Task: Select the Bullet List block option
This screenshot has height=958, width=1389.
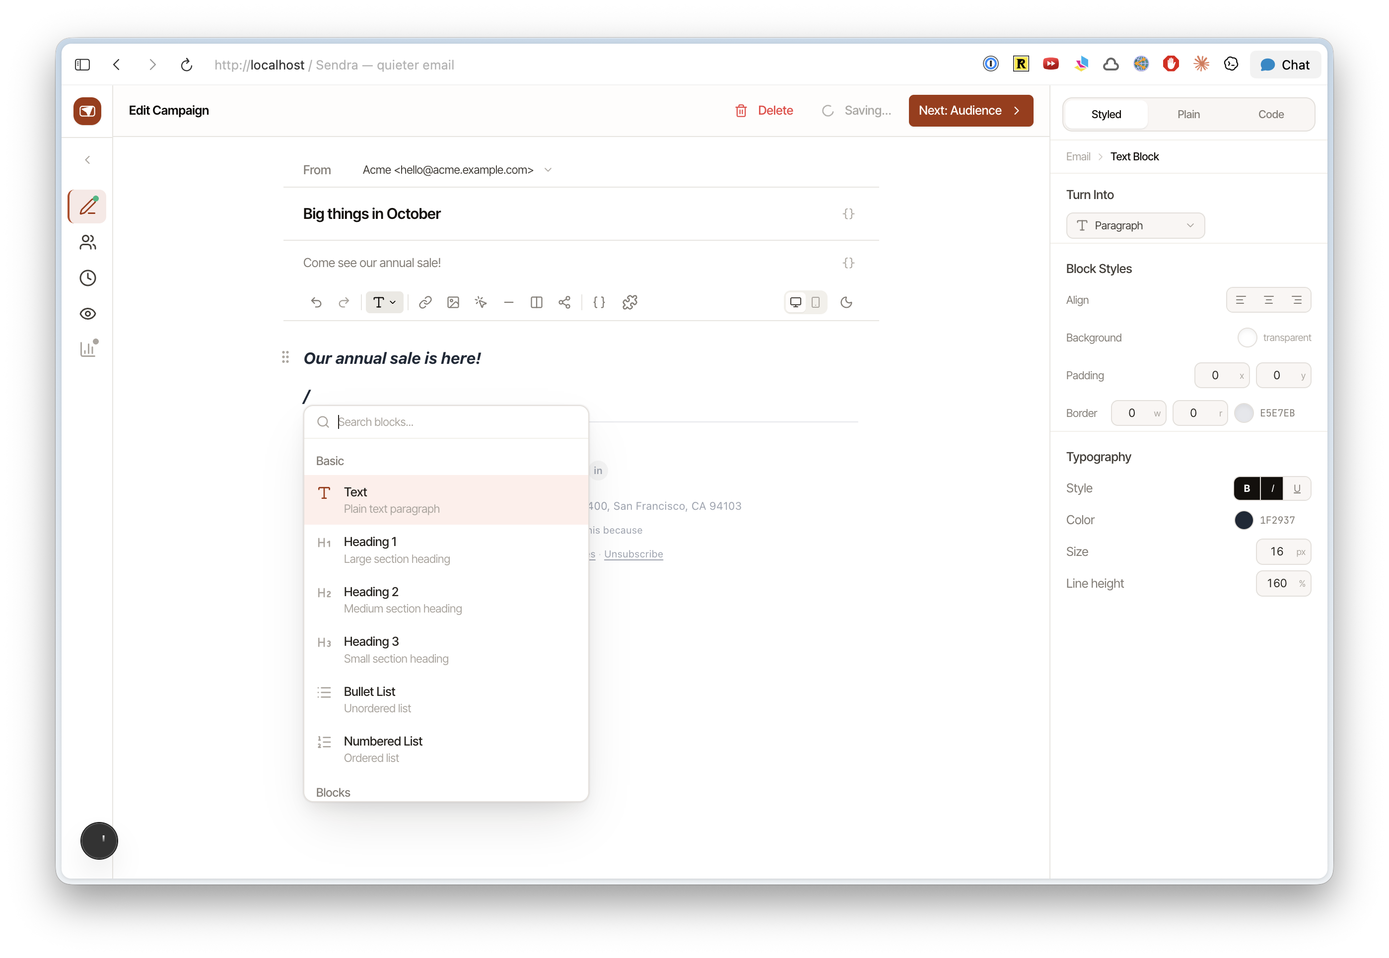Action: click(446, 699)
